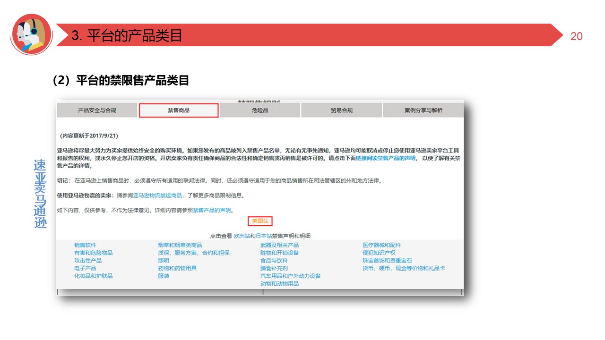The height and width of the screenshot is (340, 605).
Task: Click the 动物和动物用品 link
Action: [279, 284]
